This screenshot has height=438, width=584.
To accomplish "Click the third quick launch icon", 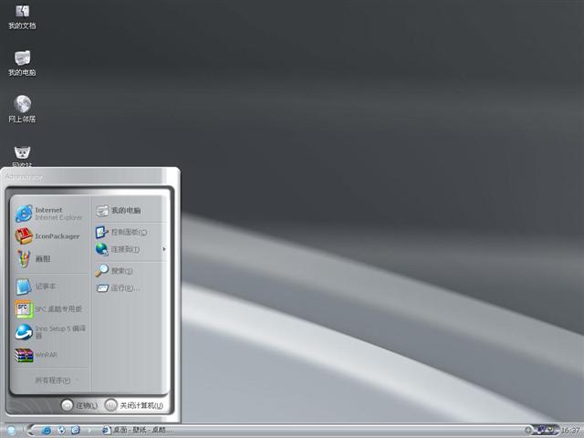I will (75, 431).
